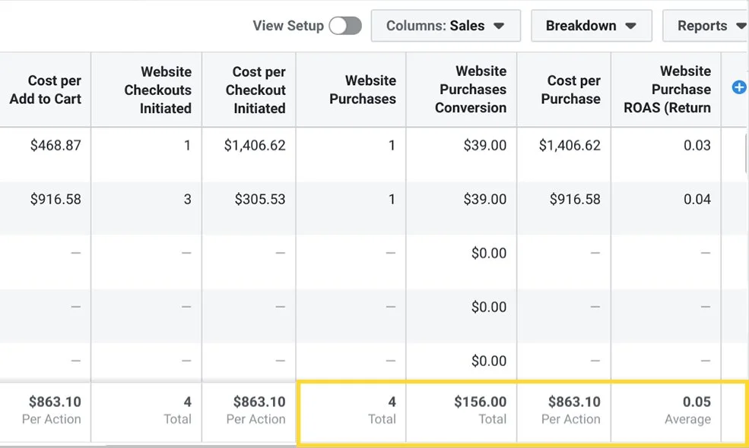Open the Columns: Sales dropdown
This screenshot has height=448, width=749.
(445, 26)
